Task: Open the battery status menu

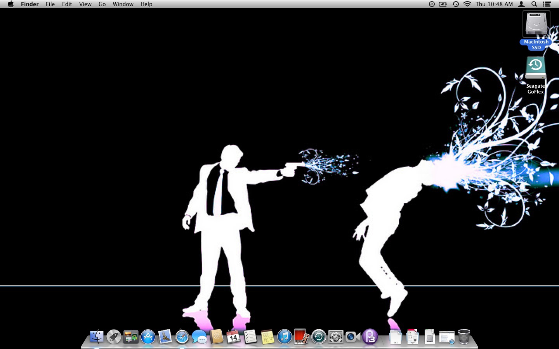Action: [443, 4]
